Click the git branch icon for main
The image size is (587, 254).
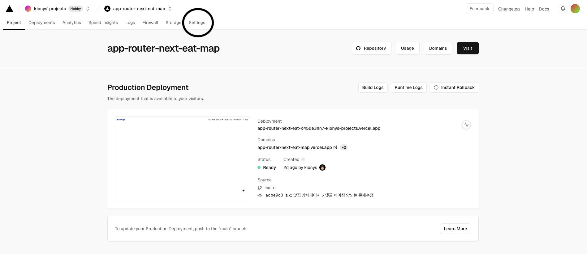(260, 188)
